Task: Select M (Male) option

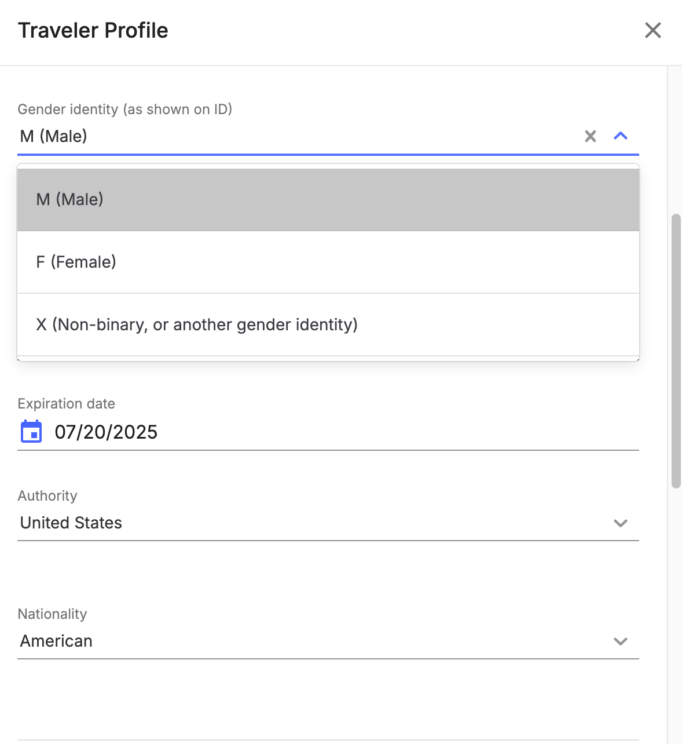Action: coord(328,199)
